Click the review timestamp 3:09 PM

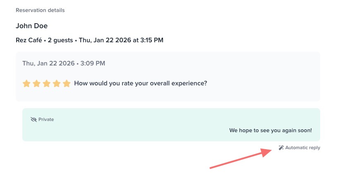tap(93, 63)
